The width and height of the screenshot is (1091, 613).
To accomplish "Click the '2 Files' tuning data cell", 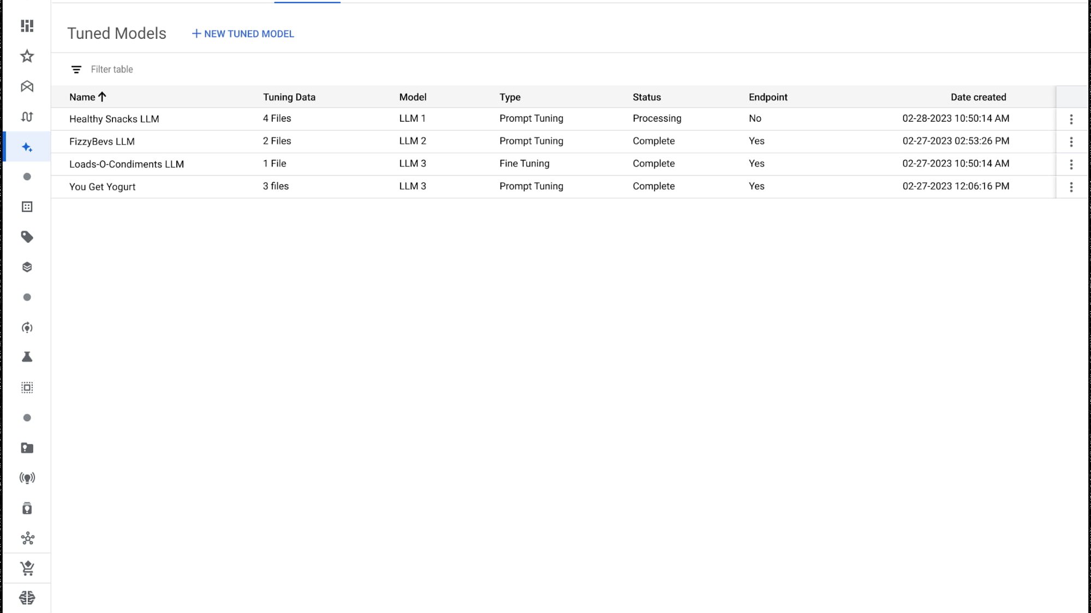I will click(x=277, y=141).
